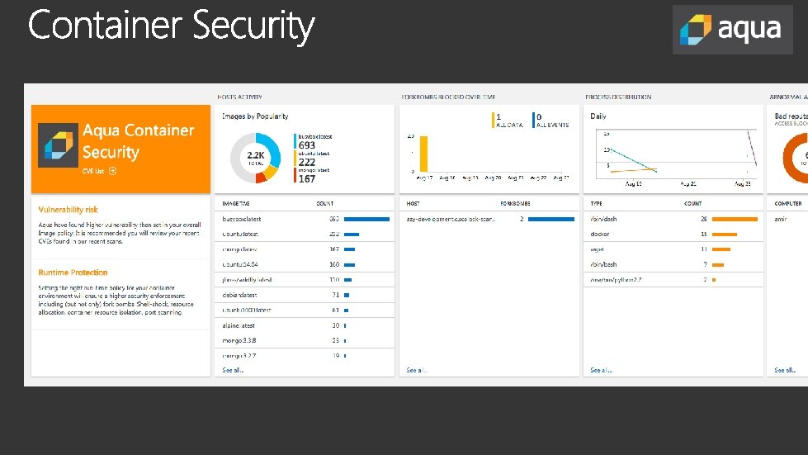This screenshot has height=455, width=808.
Task: Click the COUNT header in image table
Action: coord(324,203)
